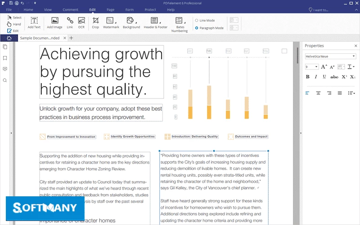Toggle italic formatting in Properties
360x225 pixels.
click(316, 77)
